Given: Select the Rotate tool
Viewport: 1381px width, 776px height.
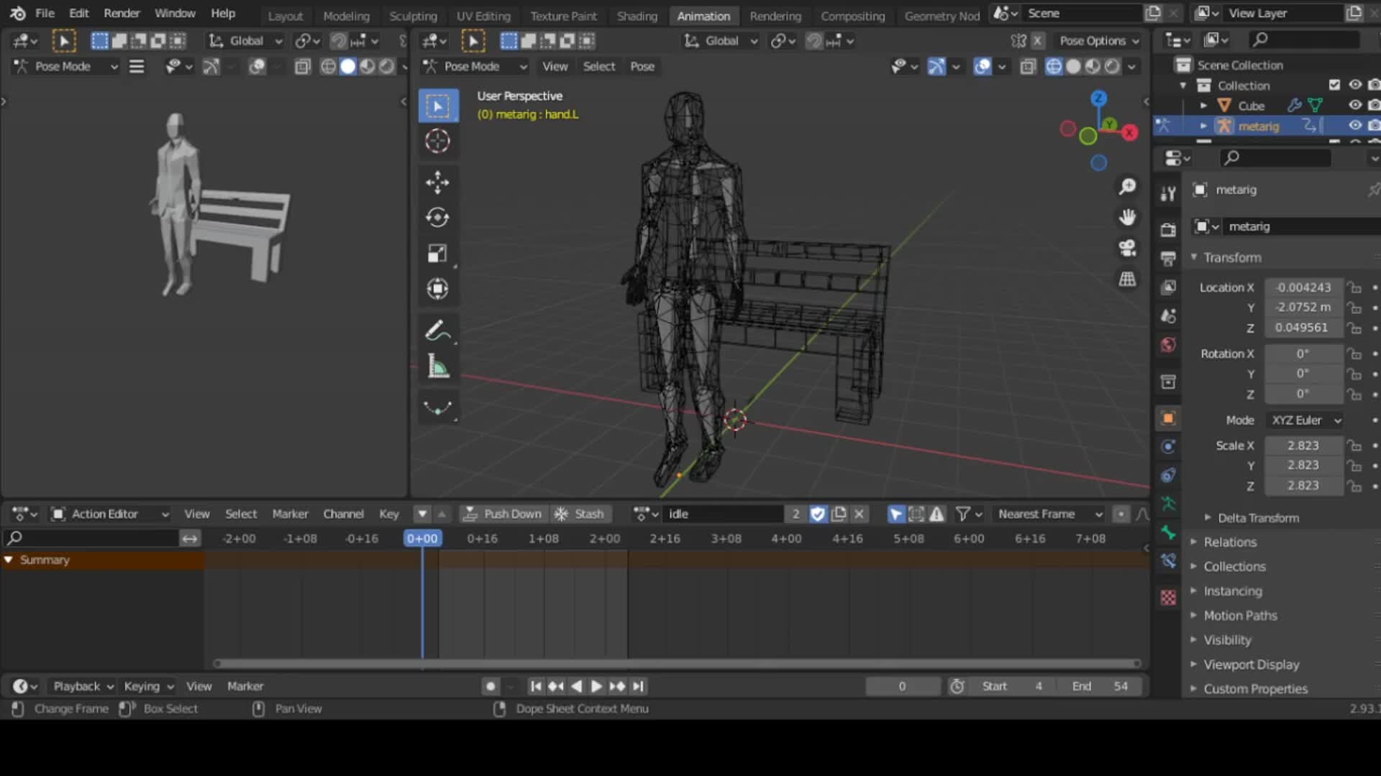Looking at the screenshot, I should click(437, 218).
